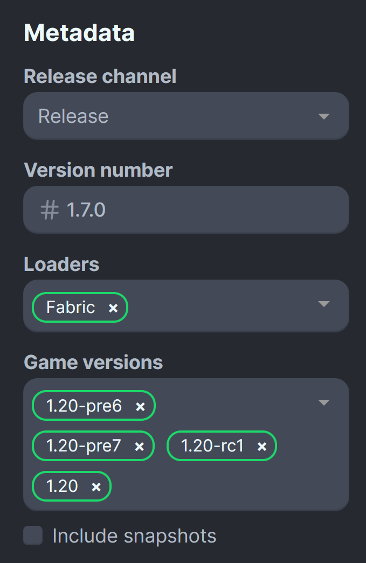Viewport: 366px width, 563px height.
Task: Click the version number input showing 1.7.0
Action: pyautogui.click(x=186, y=210)
